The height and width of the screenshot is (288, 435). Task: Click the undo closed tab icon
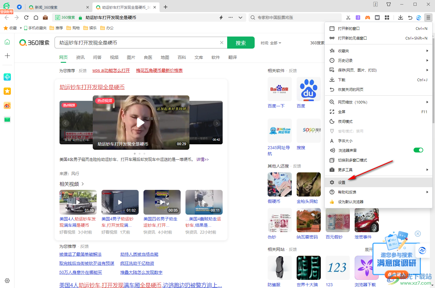coord(410,18)
